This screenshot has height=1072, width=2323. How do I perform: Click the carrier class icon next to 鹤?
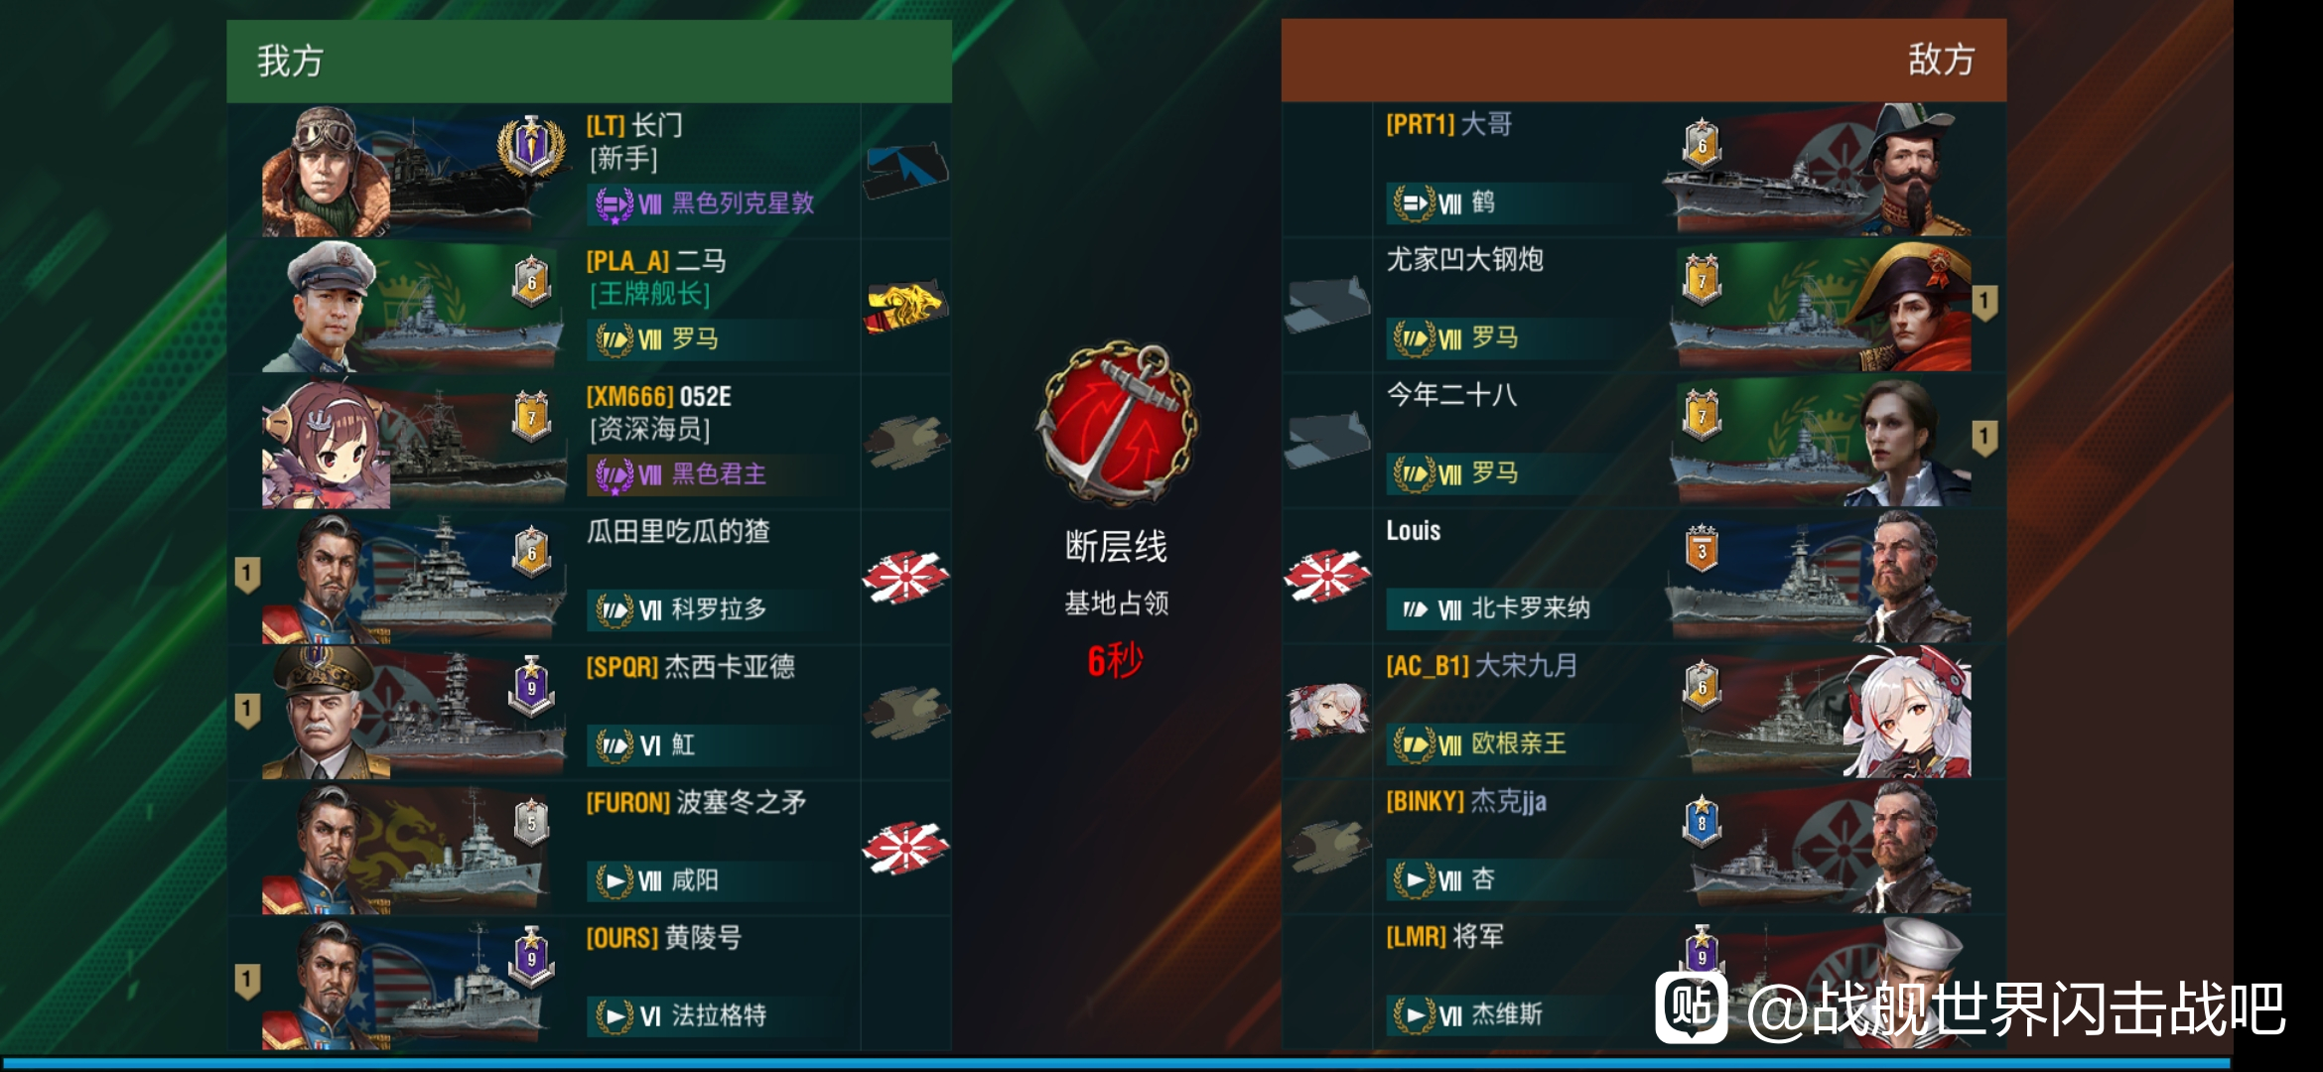click(1415, 203)
